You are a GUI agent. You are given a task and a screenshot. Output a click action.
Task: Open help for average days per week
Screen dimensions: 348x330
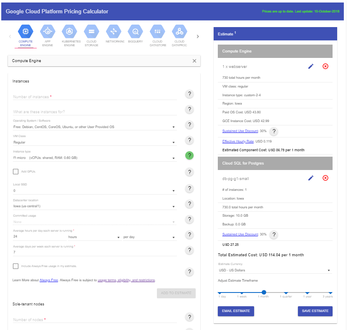189,250
